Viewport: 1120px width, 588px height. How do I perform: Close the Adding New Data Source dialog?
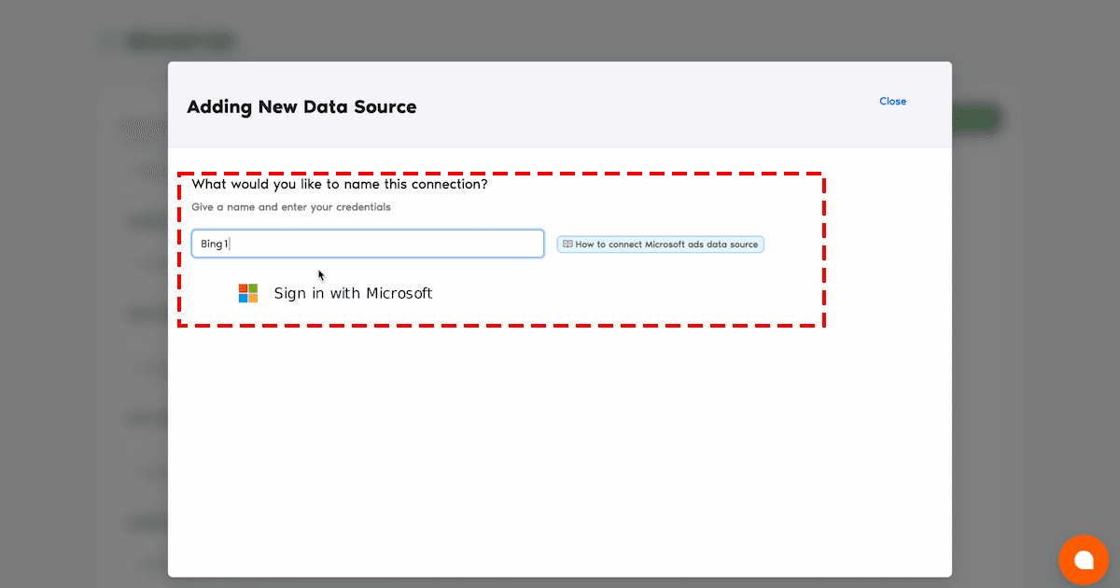tap(892, 102)
